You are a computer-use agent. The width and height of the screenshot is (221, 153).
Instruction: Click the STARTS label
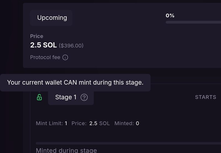point(206,97)
